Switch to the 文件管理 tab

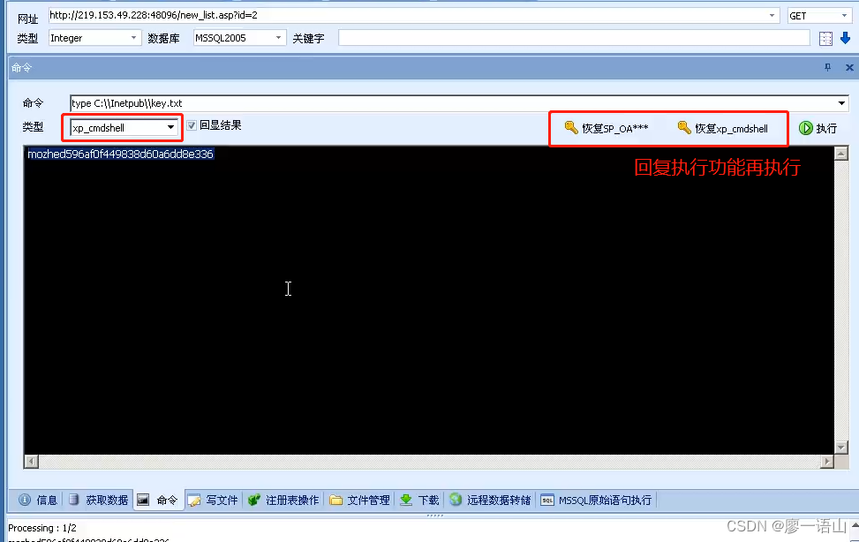coord(360,500)
